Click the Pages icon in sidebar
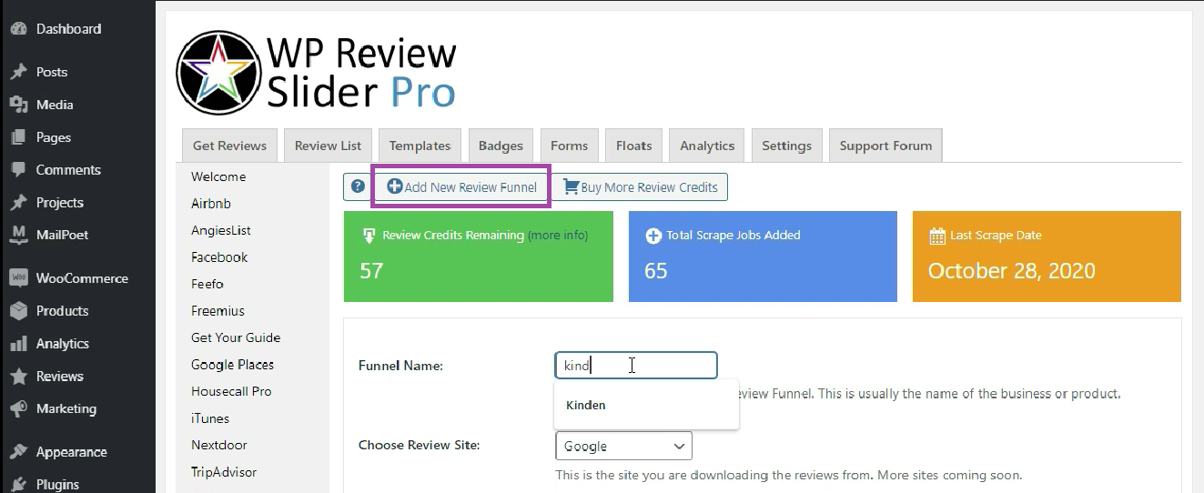Viewport: 1204px width, 493px height. tap(18, 137)
